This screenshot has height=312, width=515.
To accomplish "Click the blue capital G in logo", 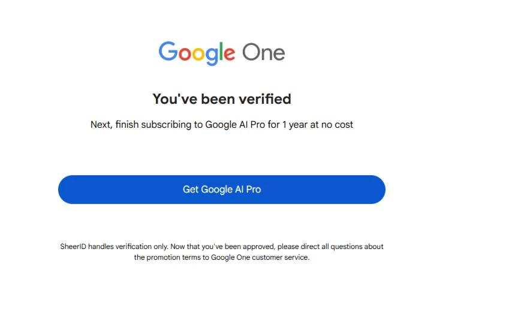I will click(168, 51).
